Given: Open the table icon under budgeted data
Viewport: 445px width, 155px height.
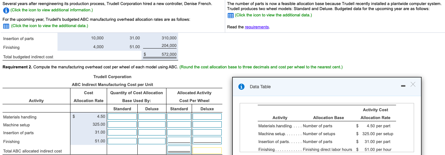Looking at the screenshot, I should (x=231, y=15).
